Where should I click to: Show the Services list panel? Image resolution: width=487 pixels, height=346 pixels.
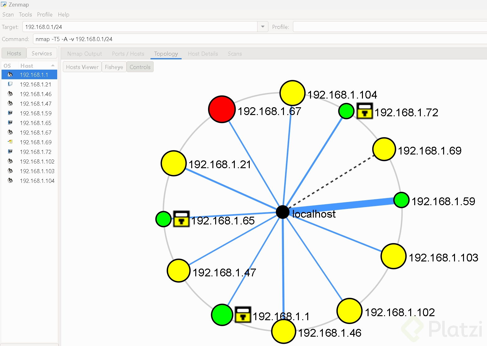[x=42, y=53]
